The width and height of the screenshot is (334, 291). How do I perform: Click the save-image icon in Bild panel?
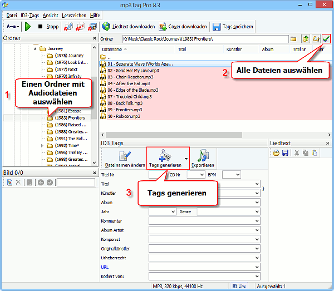pyautogui.click(x=30, y=183)
